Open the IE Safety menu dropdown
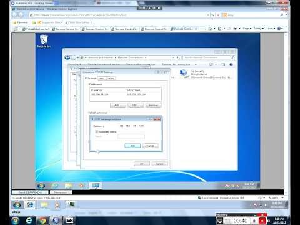The height and width of the screenshot is (225, 300). tap(259, 29)
